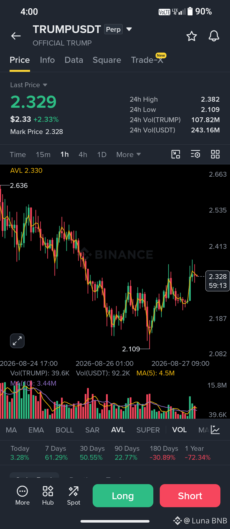Tap the Mark Price 2.328 text
Image resolution: width=230 pixels, height=529 pixels.
[x=36, y=132]
